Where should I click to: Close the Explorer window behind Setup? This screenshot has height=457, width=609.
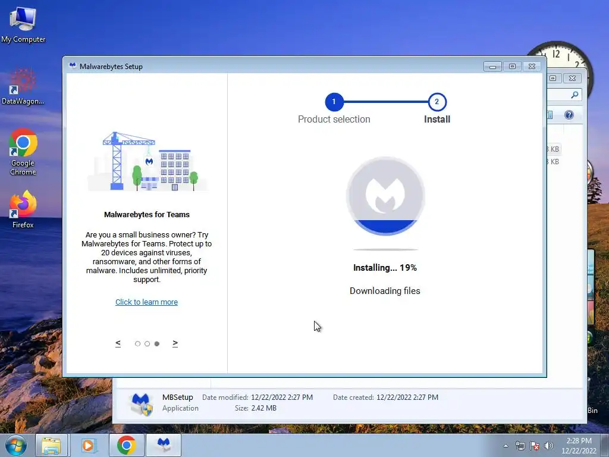(x=573, y=78)
